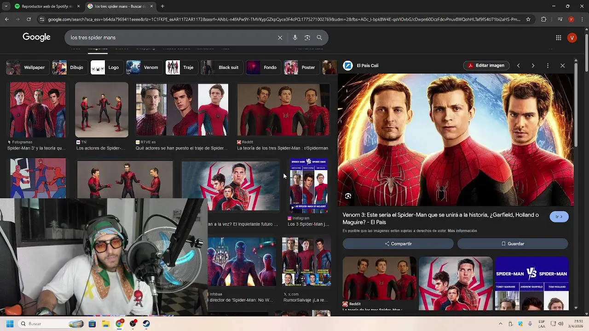589x331 pixels.
Task: Open the preview panel three-dot menu
Action: 548,66
